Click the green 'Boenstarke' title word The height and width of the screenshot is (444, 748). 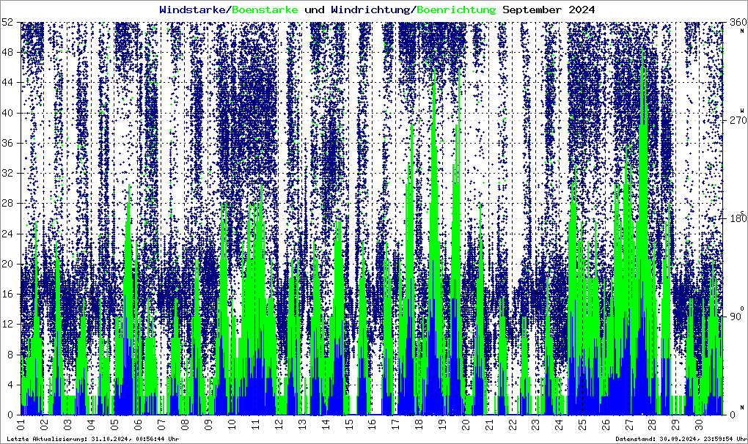click(265, 10)
